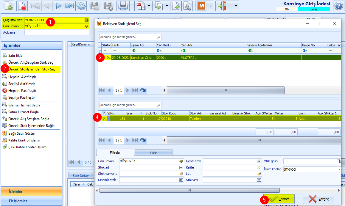The image size is (345, 206).
Task: Click Hepsini Pasifleştir action
Action: 22,90
